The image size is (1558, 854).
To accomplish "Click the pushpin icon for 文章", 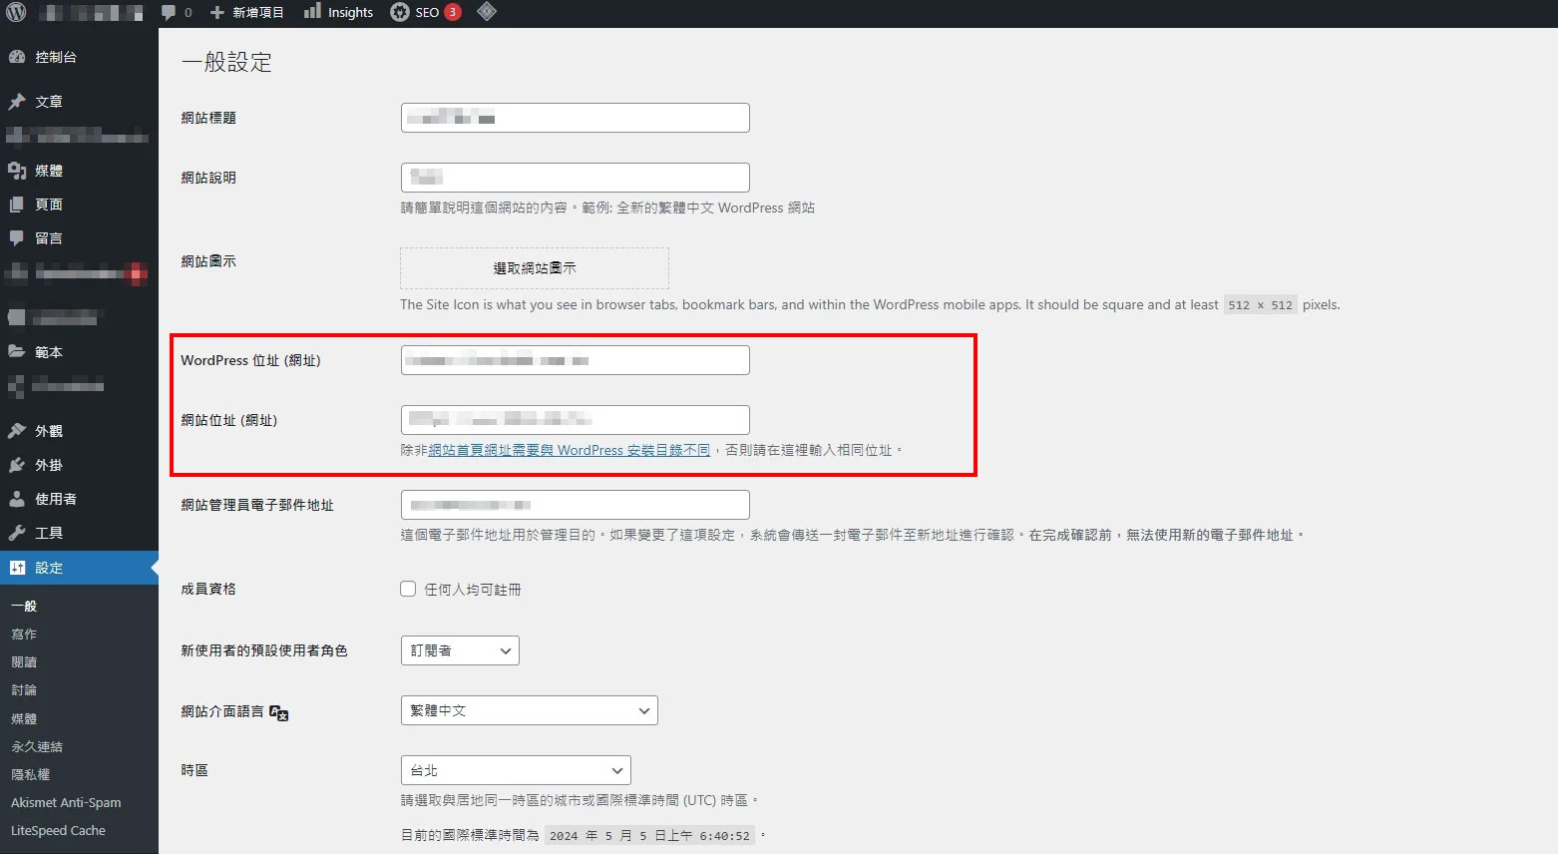I will tap(17, 102).
